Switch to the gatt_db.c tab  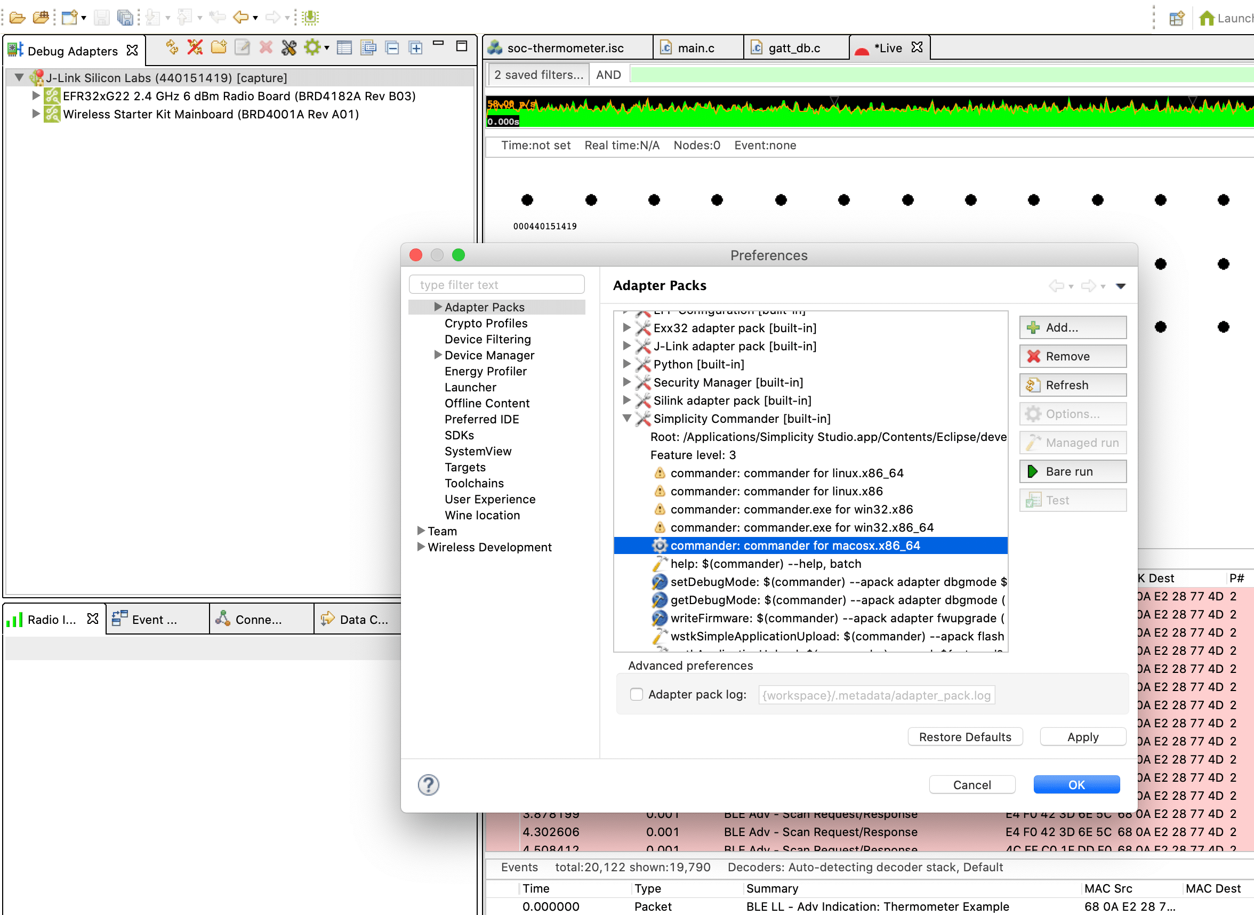[x=794, y=47]
